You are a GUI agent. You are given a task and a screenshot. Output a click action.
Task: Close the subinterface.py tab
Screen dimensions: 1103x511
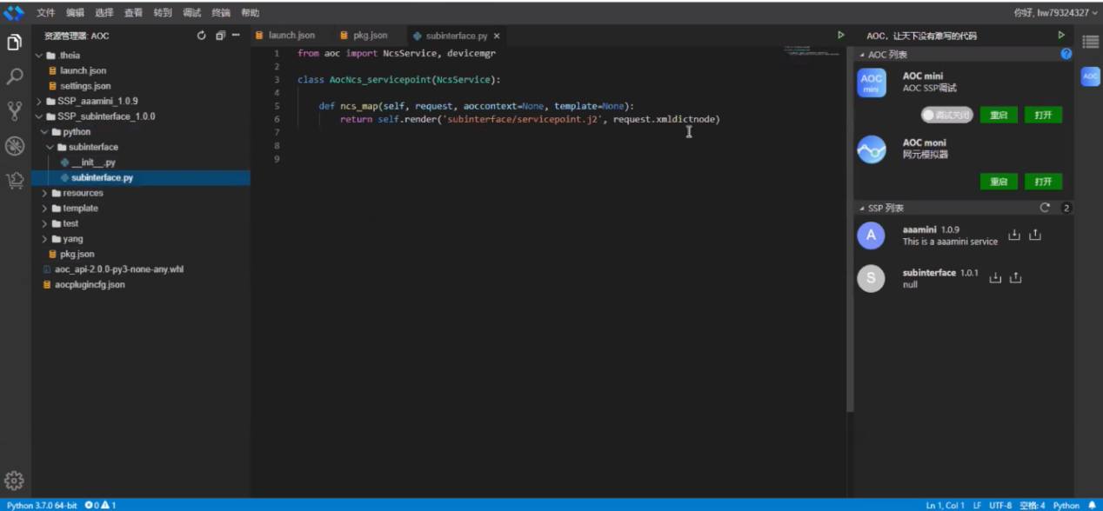pyautogui.click(x=497, y=36)
